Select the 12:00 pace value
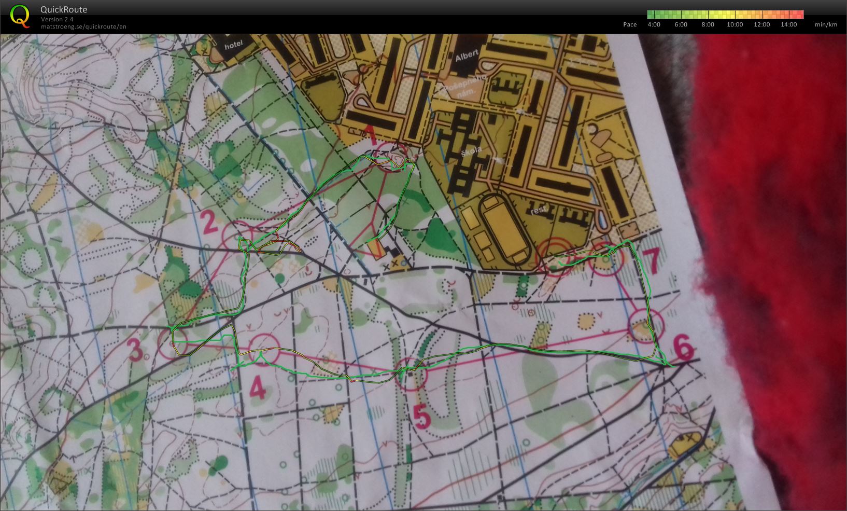The height and width of the screenshot is (511, 847). [761, 24]
